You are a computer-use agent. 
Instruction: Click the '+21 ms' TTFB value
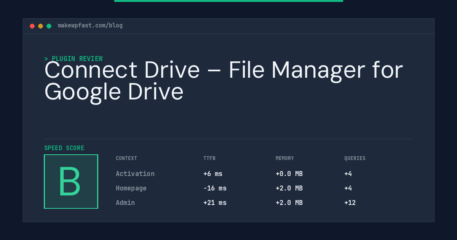coord(215,203)
